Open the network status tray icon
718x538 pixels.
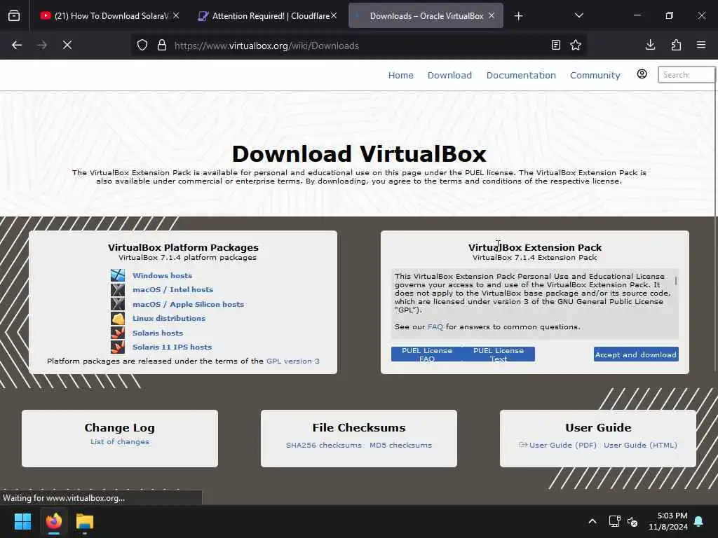click(x=614, y=521)
